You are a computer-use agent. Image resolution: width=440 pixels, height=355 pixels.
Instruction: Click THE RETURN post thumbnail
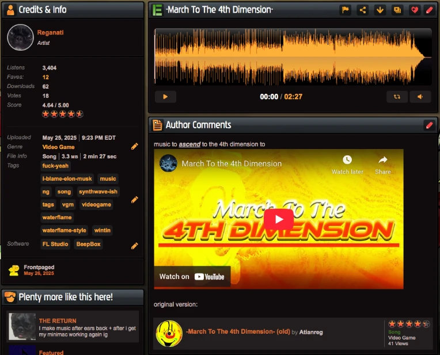tap(22, 326)
